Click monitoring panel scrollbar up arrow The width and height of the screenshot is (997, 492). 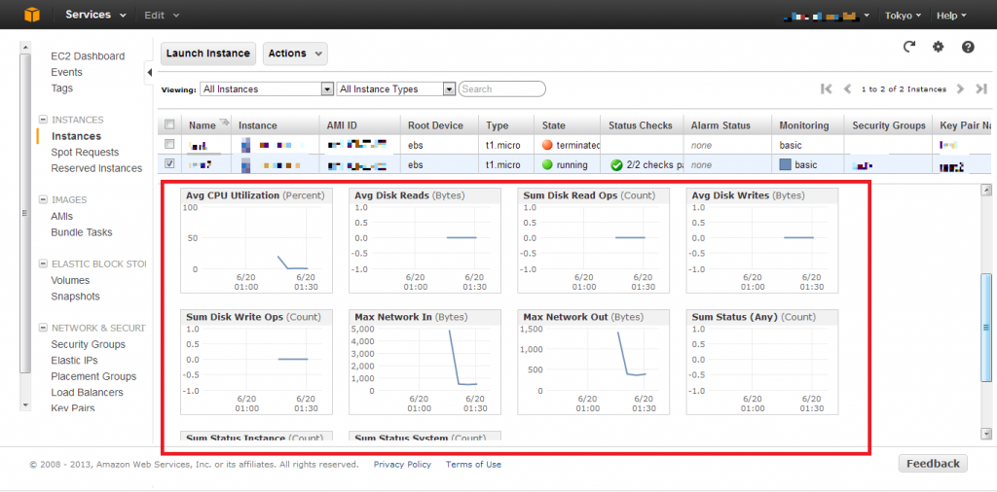point(986,190)
